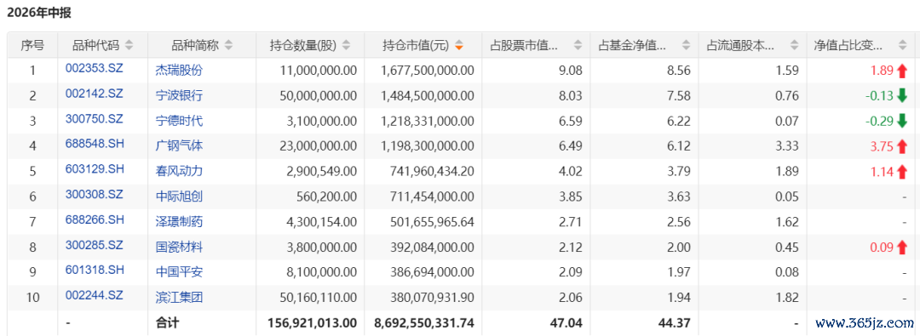
Task: Select float share ratio 1.82
Action: (788, 298)
